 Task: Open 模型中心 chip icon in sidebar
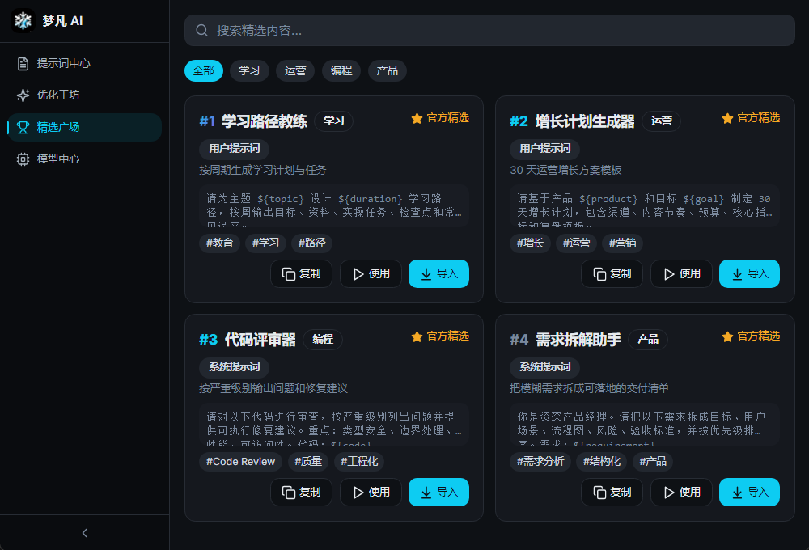23,159
